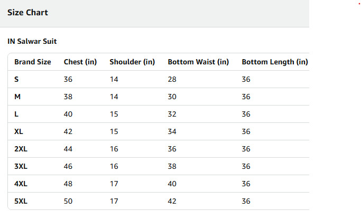Click bottom waist value 32 in L row
The width and height of the screenshot is (361, 220).
(x=172, y=114)
